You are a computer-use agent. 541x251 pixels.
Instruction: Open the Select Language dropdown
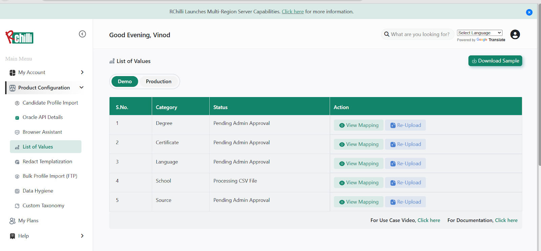479,33
